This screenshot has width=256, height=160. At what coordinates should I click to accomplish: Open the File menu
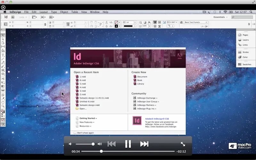pos(26,12)
